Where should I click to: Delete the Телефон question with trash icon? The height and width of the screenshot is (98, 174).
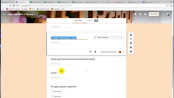95,52
